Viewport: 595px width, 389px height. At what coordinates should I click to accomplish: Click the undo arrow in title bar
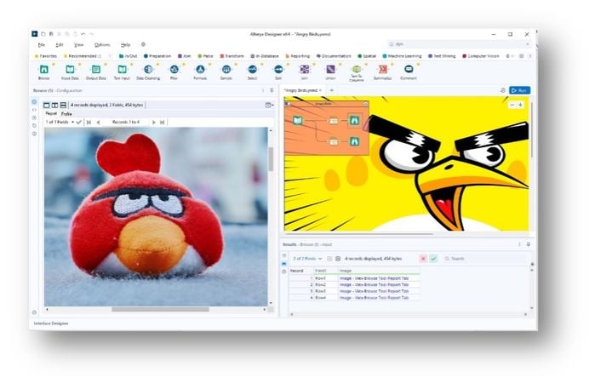tap(83, 34)
